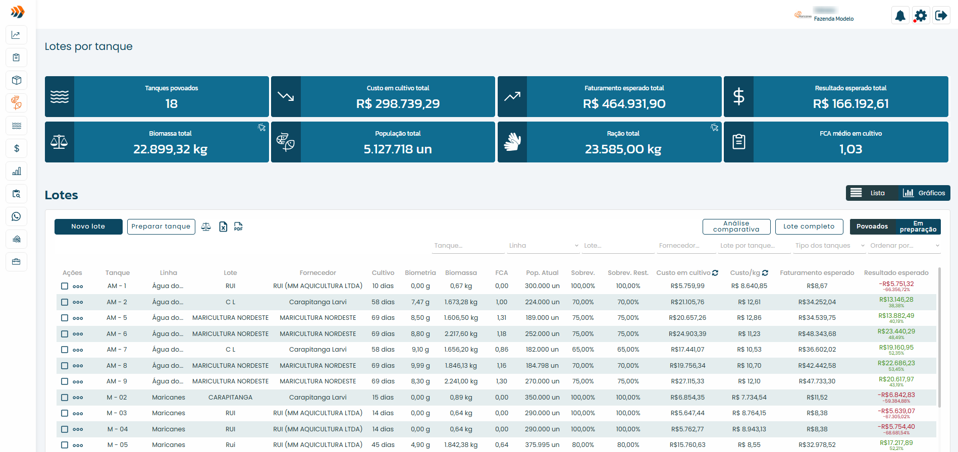Click the Resultado esperado column header
Image resolution: width=958 pixels, height=452 pixels.
point(896,273)
